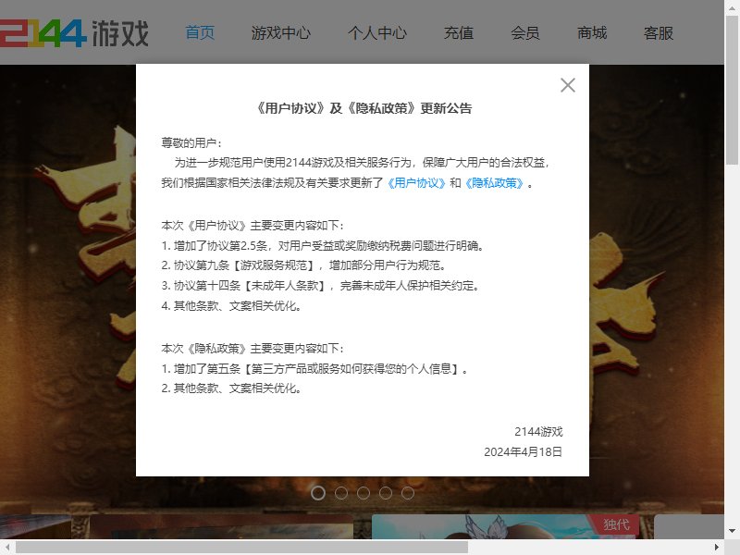Screen dimensions: 740x555
Task: Click the 2144游戏 logo
Action: 75,33
